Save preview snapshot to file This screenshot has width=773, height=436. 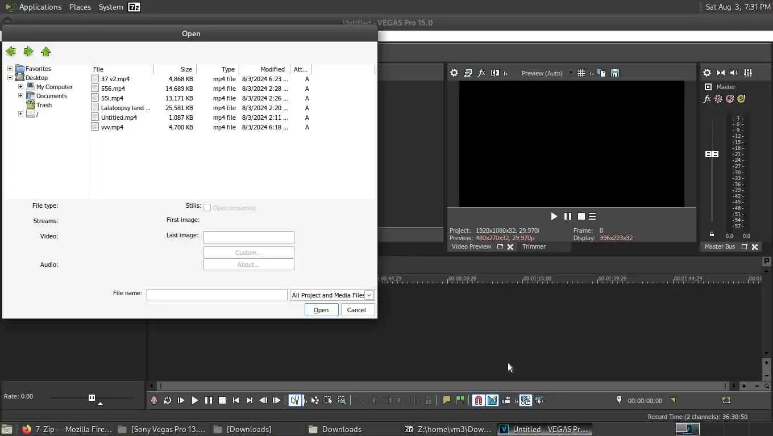(615, 73)
